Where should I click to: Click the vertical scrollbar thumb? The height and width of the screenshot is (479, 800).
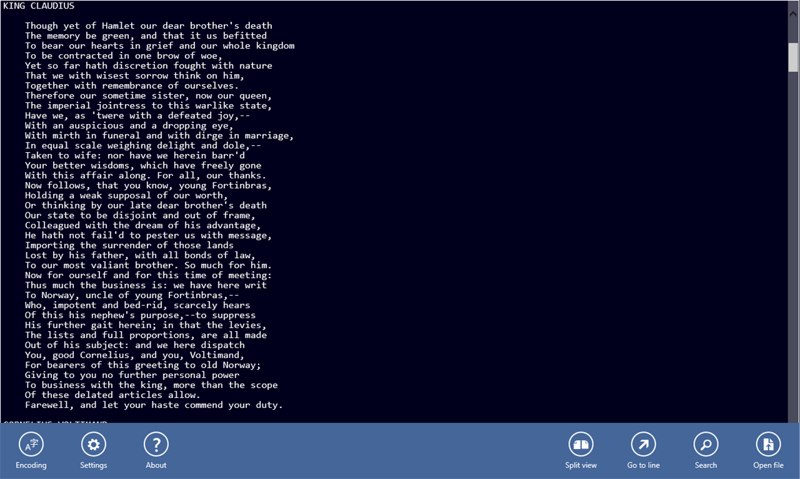coord(793,57)
